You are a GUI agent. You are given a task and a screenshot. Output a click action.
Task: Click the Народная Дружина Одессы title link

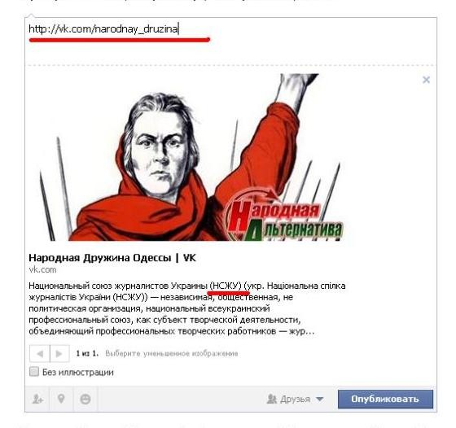[112, 258]
